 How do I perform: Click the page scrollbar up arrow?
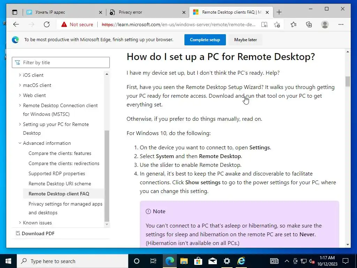pyautogui.click(x=348, y=52)
